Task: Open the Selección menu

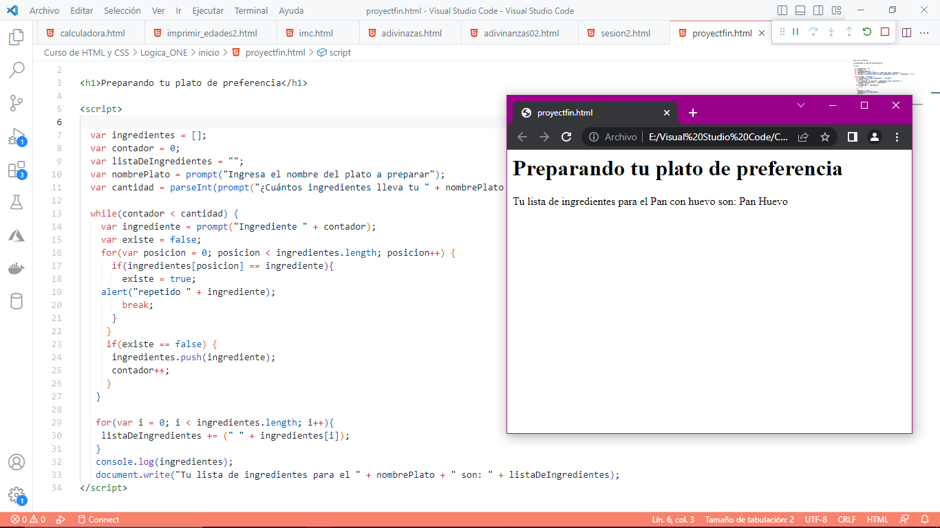Action: [122, 10]
